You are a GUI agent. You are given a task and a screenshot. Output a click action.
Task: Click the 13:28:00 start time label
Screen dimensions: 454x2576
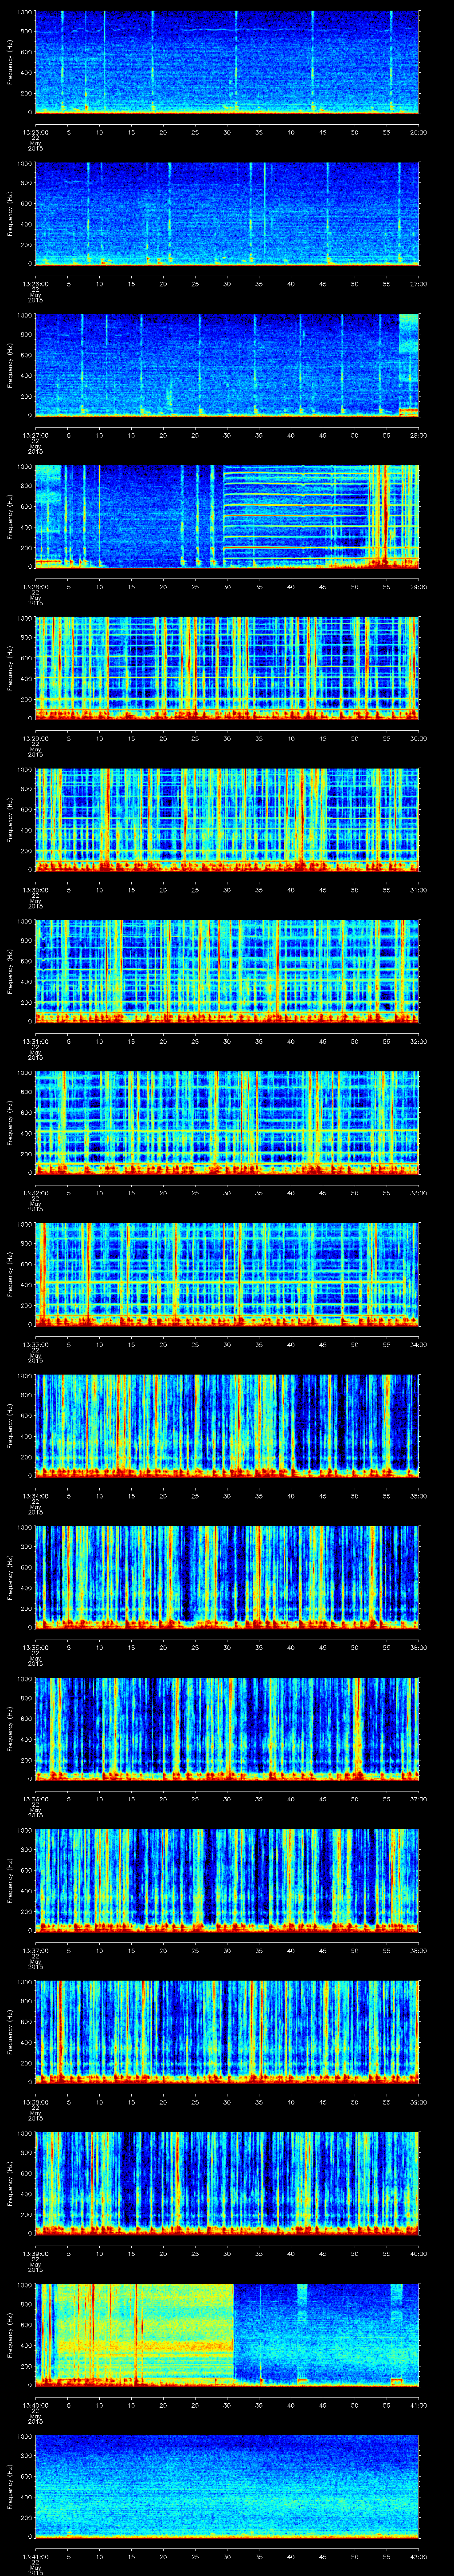36,587
